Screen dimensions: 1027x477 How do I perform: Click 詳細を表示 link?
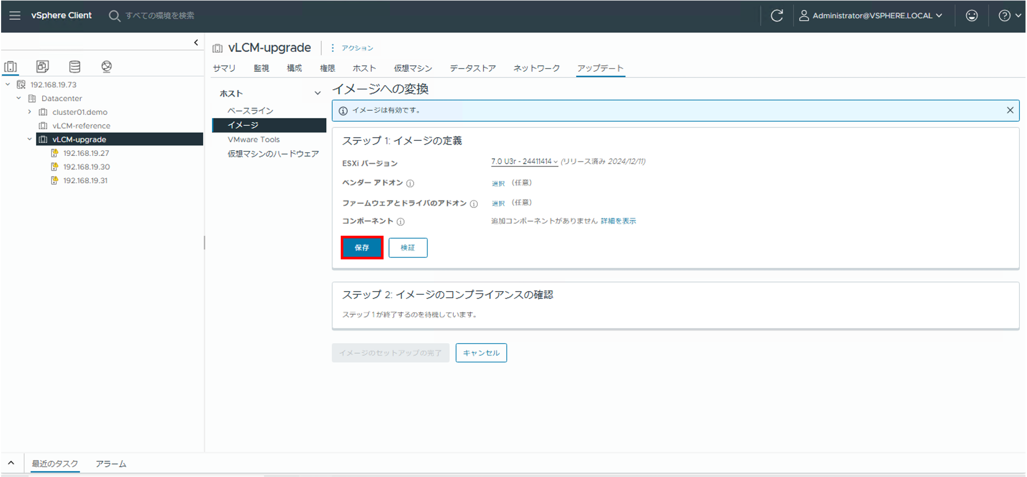[618, 221]
